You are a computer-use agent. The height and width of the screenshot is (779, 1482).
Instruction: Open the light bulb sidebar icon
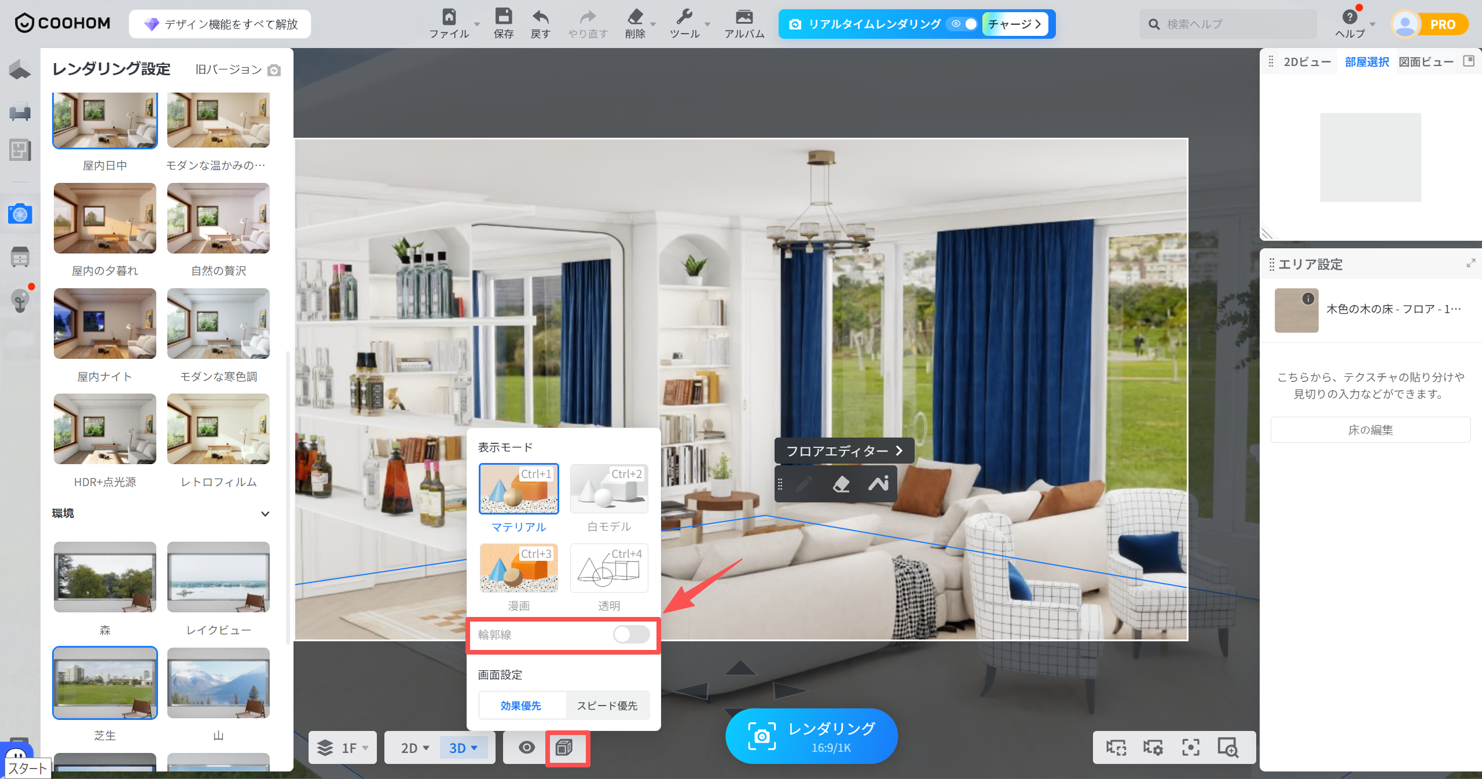[20, 300]
